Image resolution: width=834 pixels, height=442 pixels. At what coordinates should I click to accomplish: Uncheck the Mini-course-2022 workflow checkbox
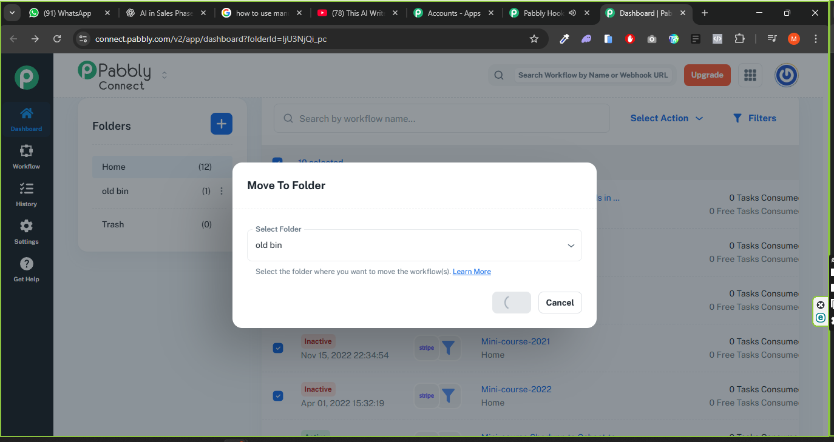click(277, 396)
